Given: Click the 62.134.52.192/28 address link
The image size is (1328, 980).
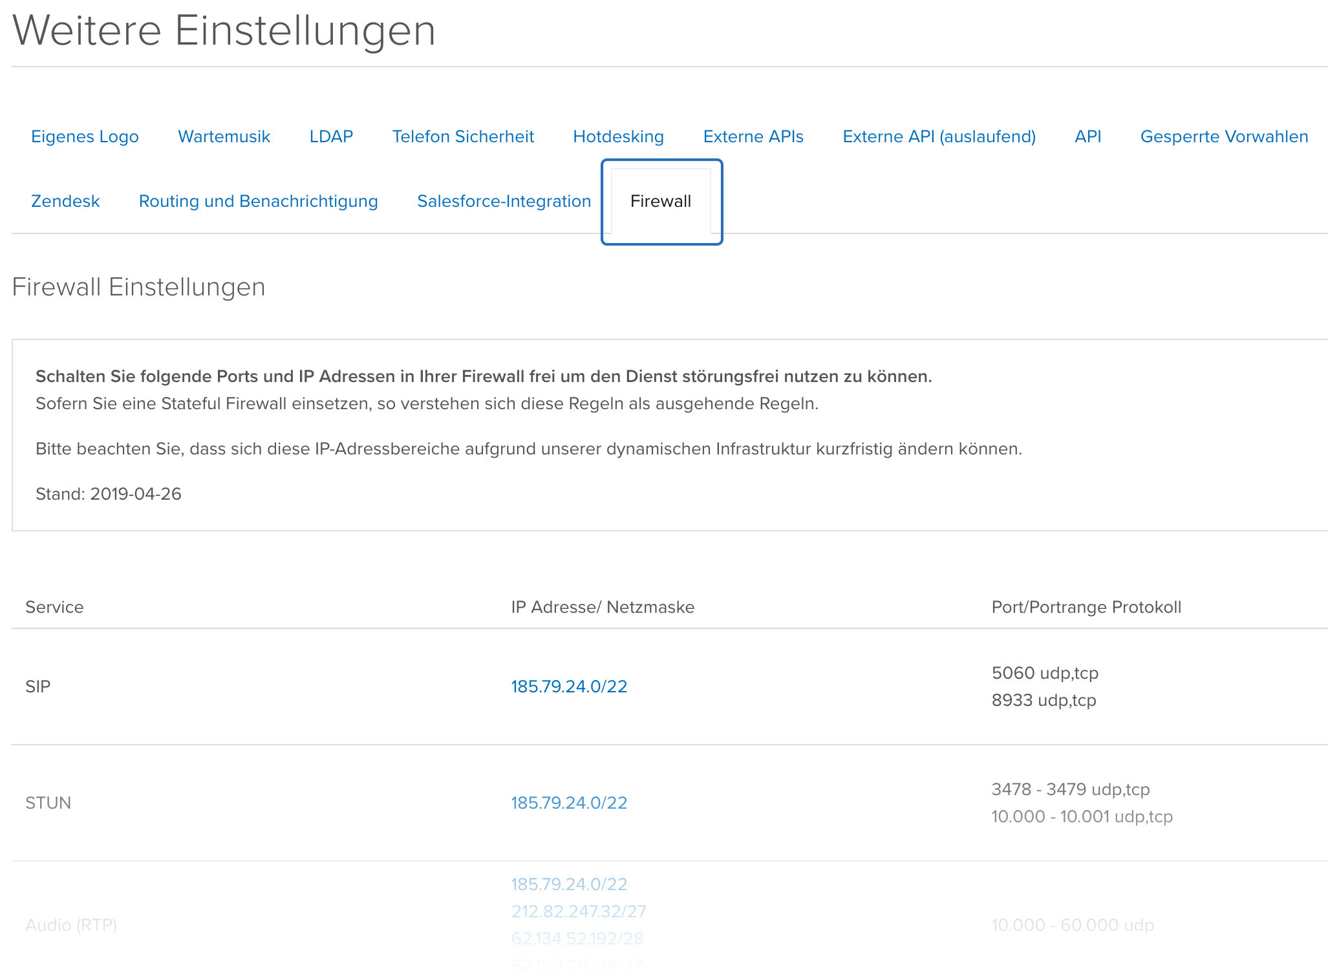Looking at the screenshot, I should click(577, 939).
